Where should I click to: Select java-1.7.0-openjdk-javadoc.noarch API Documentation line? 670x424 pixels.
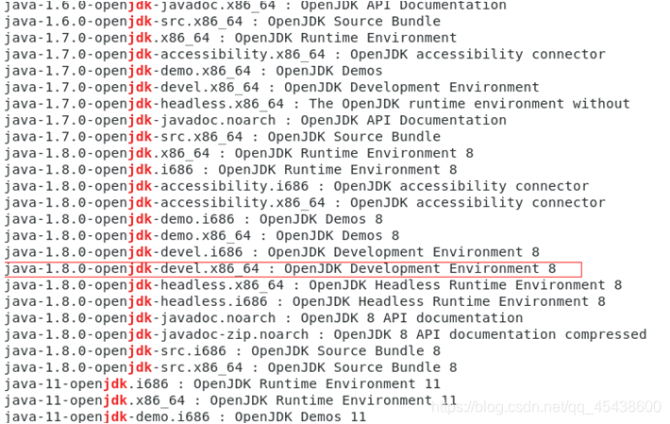point(256,120)
